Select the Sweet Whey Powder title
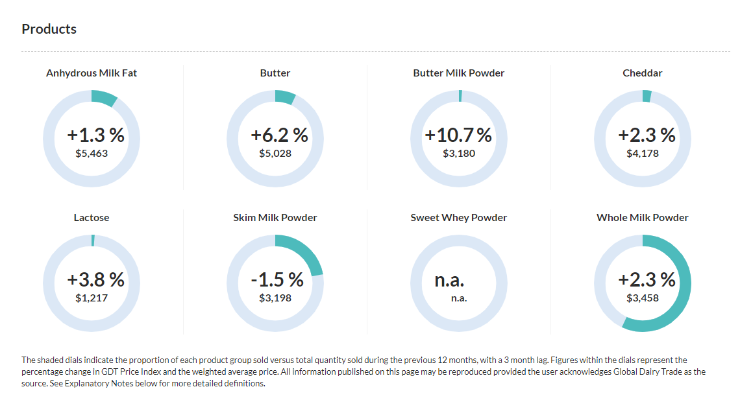The height and width of the screenshot is (400, 740). click(459, 218)
